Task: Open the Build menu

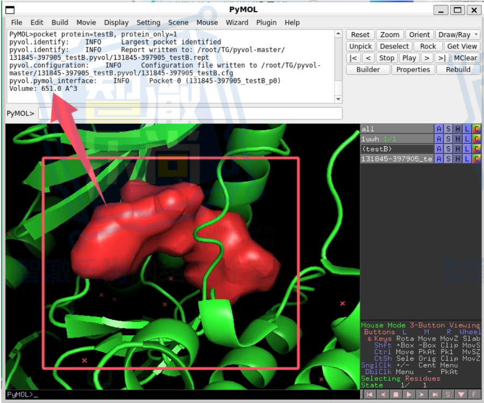Action: tap(60, 23)
